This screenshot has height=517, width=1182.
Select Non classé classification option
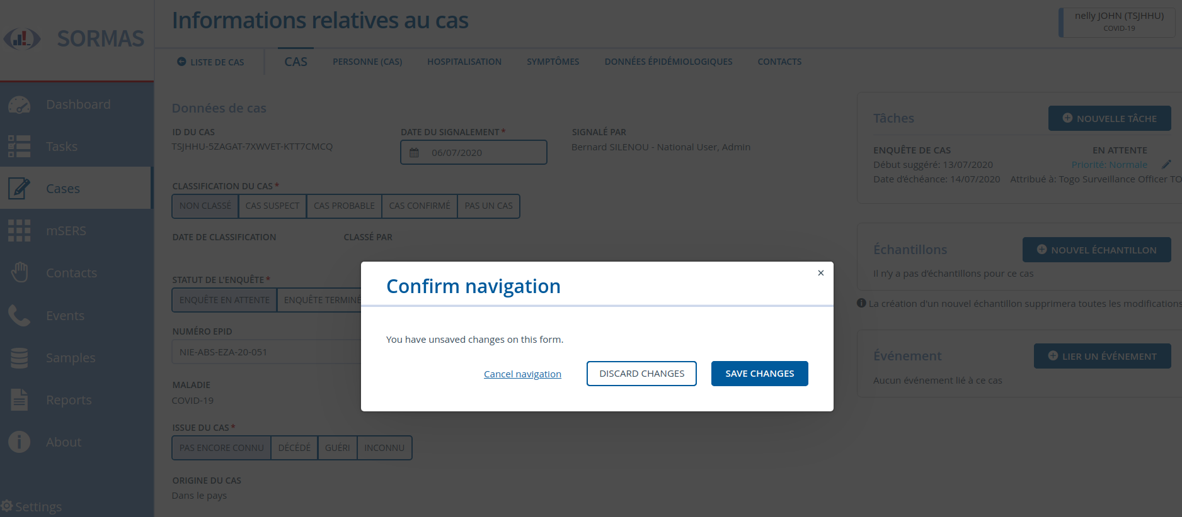205,206
